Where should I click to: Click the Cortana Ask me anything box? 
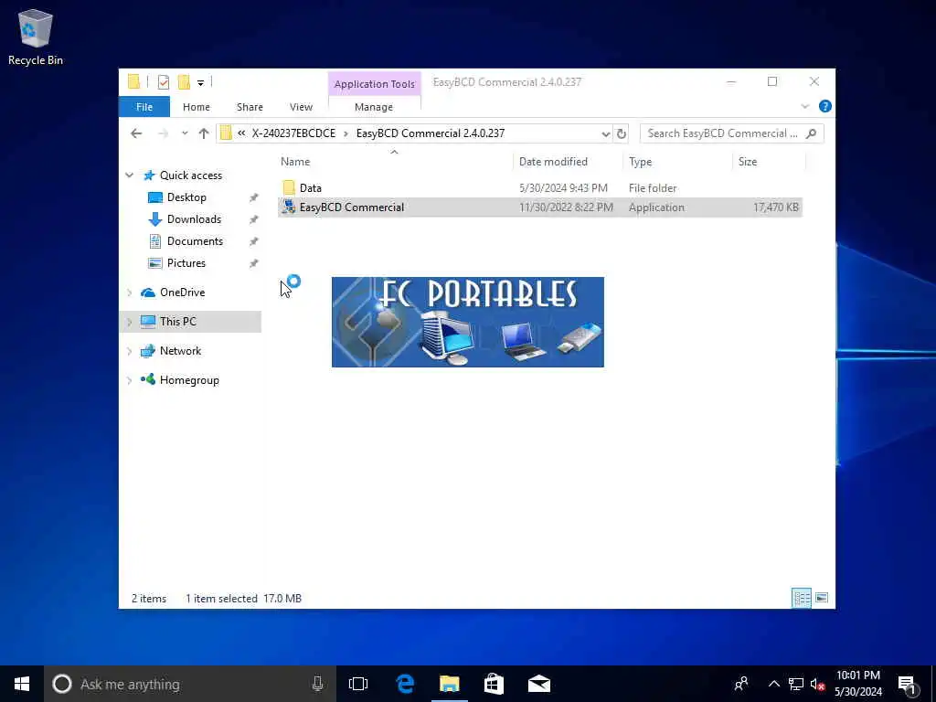[x=190, y=684]
